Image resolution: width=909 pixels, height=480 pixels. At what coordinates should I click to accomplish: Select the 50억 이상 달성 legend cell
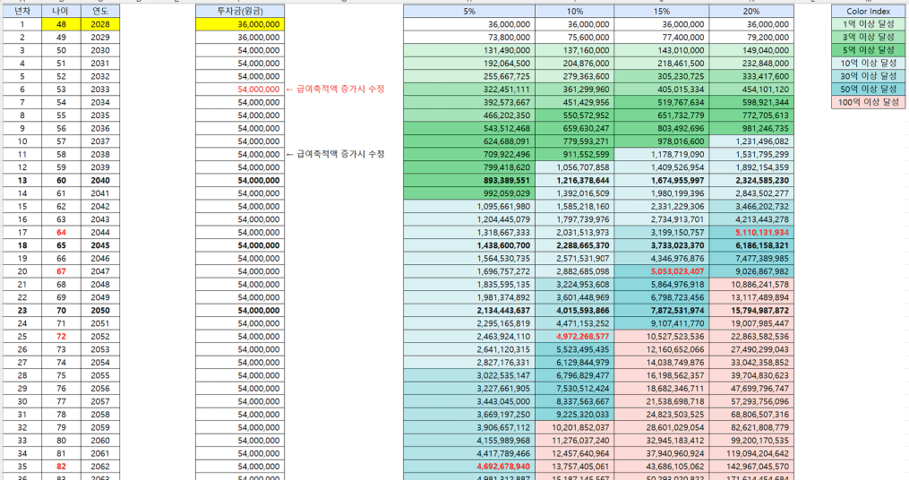(x=868, y=90)
